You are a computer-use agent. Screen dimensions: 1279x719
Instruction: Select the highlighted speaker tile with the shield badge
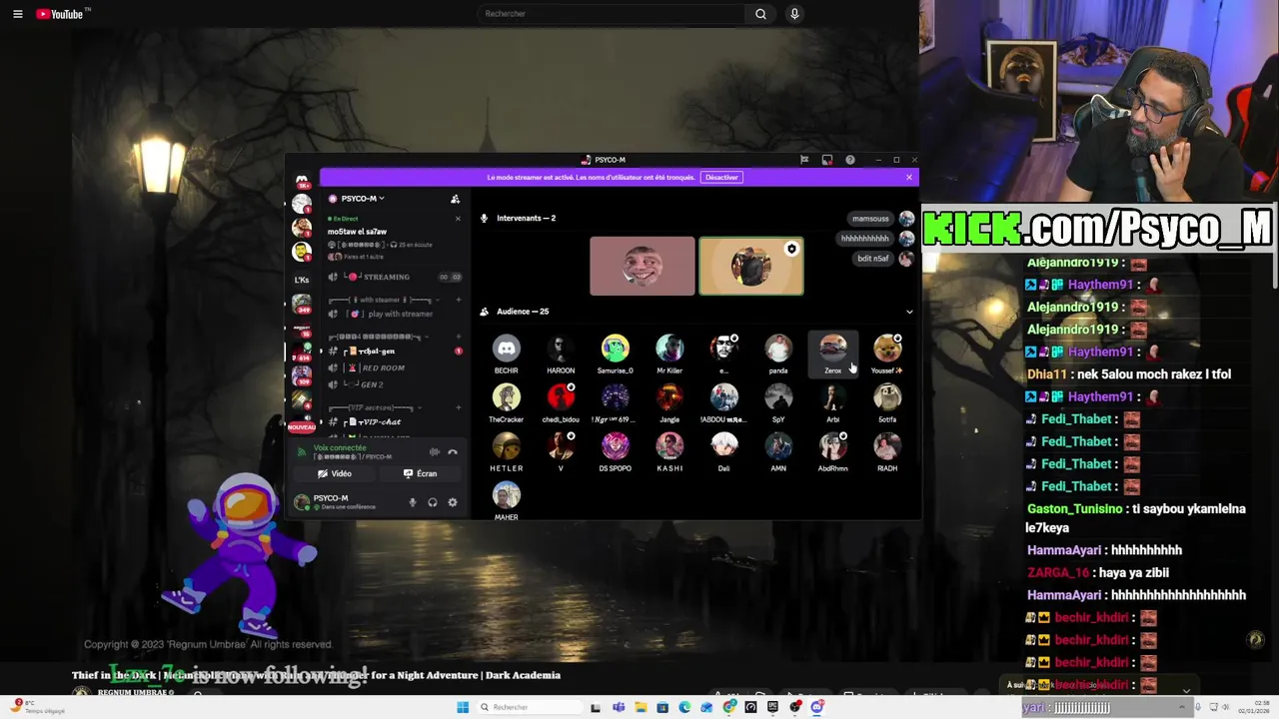coord(751,267)
